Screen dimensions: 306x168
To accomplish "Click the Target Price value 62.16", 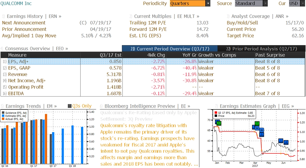I will tap(298, 36).
